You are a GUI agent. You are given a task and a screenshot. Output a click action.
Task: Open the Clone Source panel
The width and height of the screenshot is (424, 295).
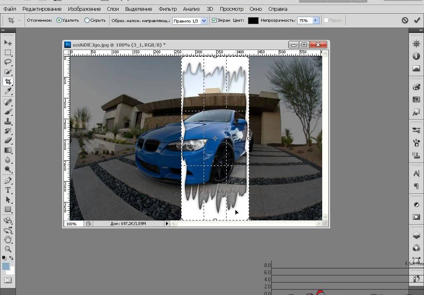coord(416,155)
